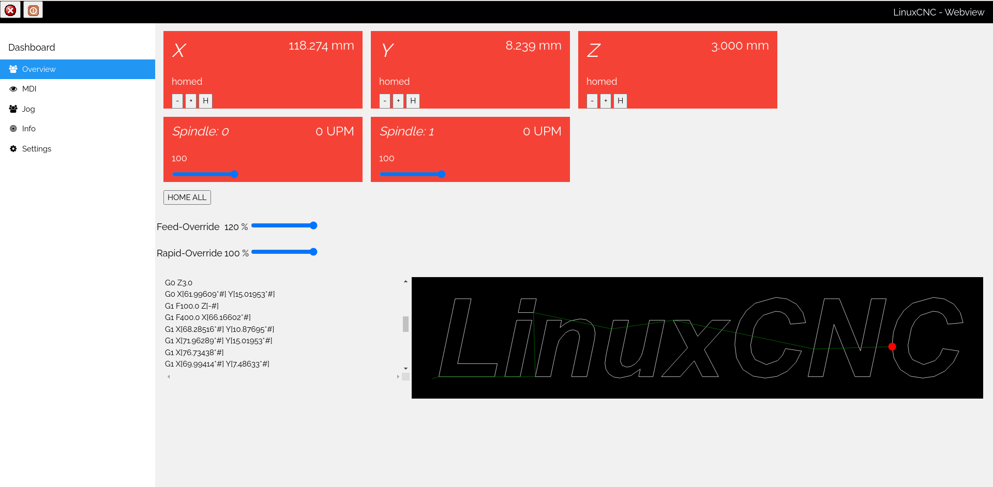Click the Jog group icon

(x=13, y=109)
